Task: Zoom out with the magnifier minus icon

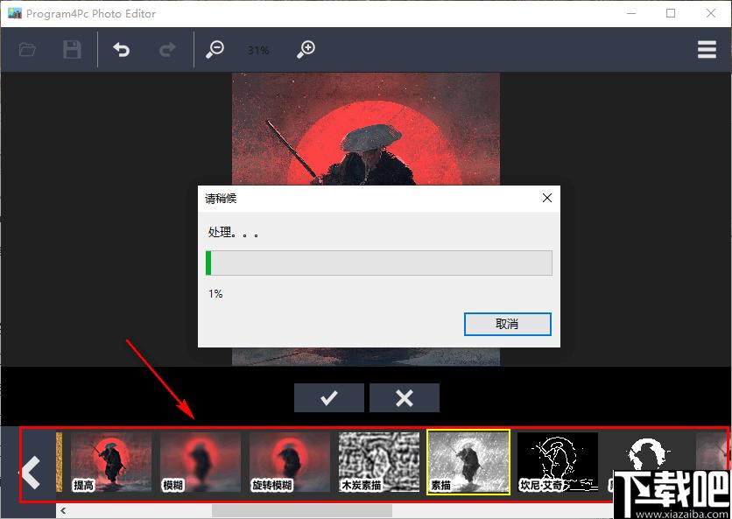Action: point(215,49)
